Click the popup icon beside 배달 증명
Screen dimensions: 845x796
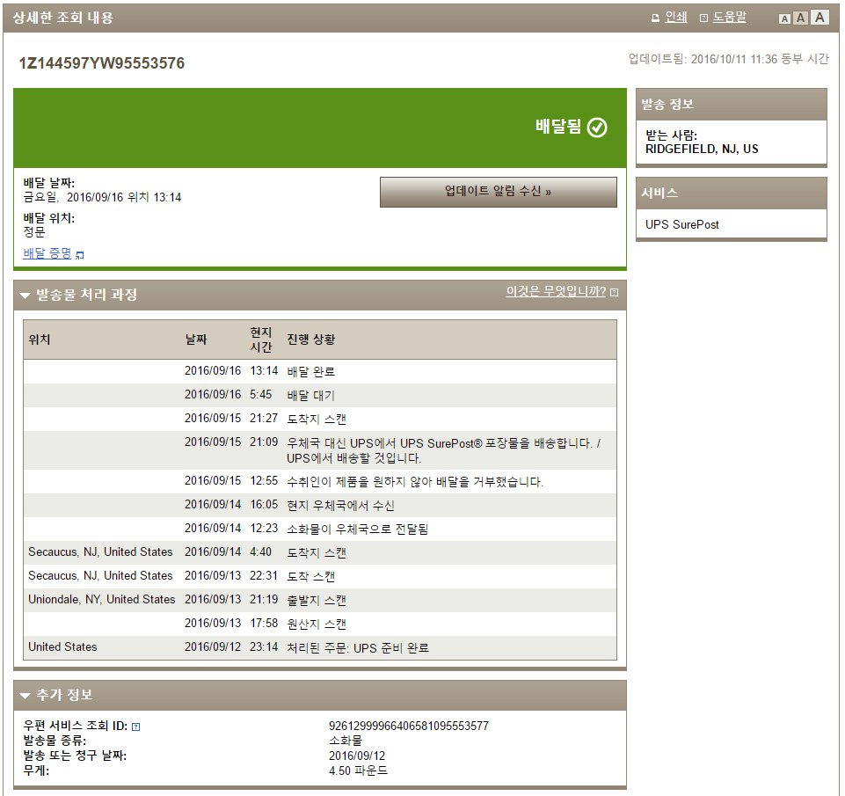pos(80,255)
